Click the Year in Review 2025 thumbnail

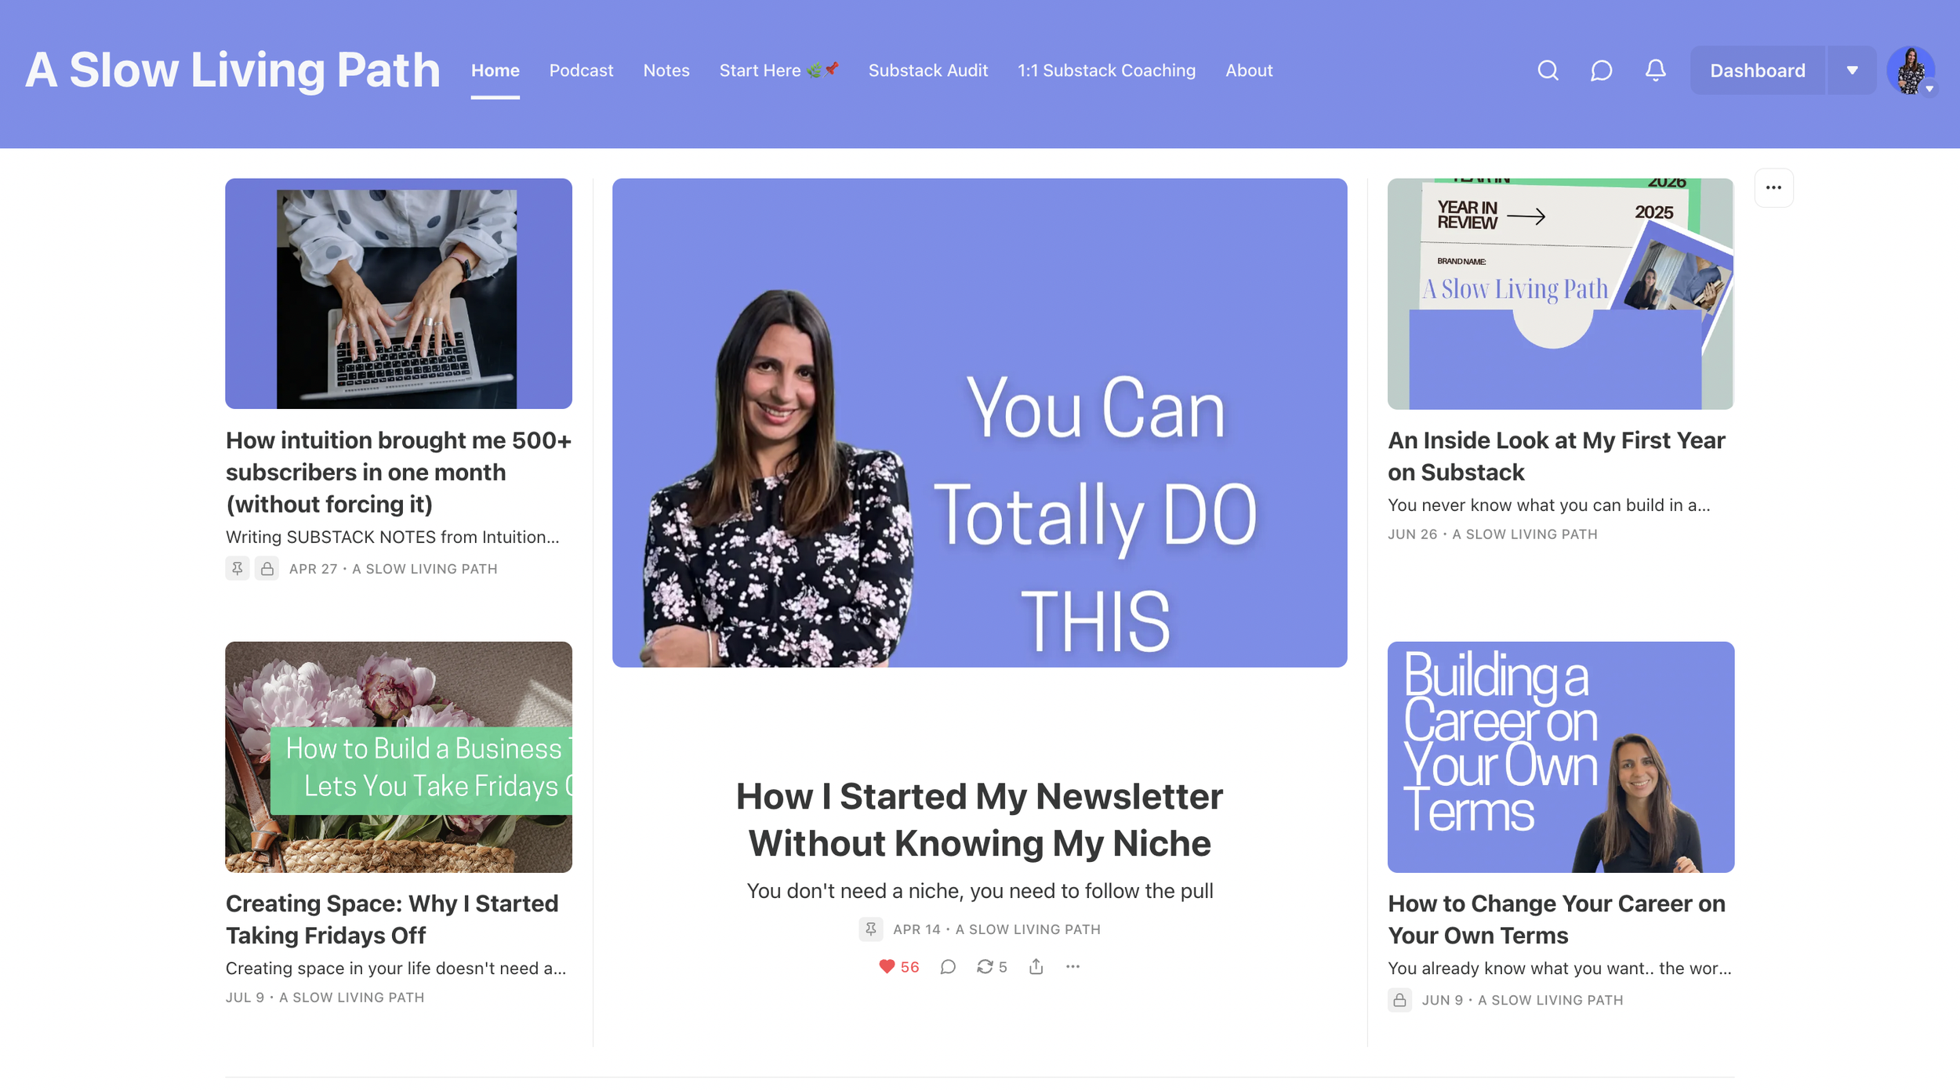1560,293
